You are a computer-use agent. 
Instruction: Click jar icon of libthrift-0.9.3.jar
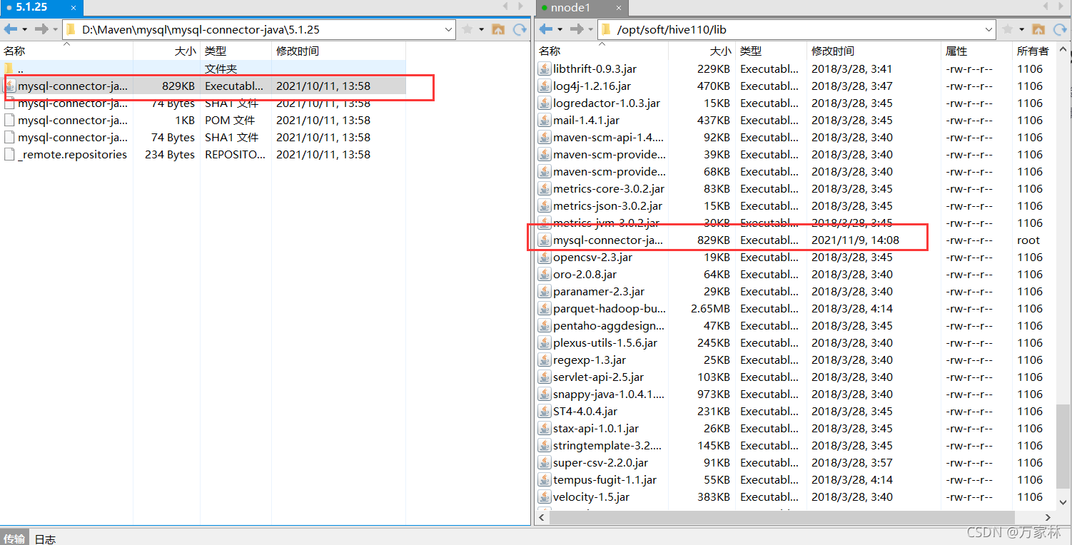coord(545,69)
